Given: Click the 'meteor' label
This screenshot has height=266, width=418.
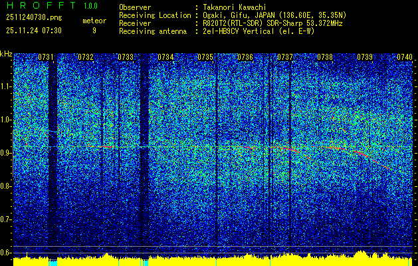Looking at the screenshot, I should pyautogui.click(x=94, y=21).
